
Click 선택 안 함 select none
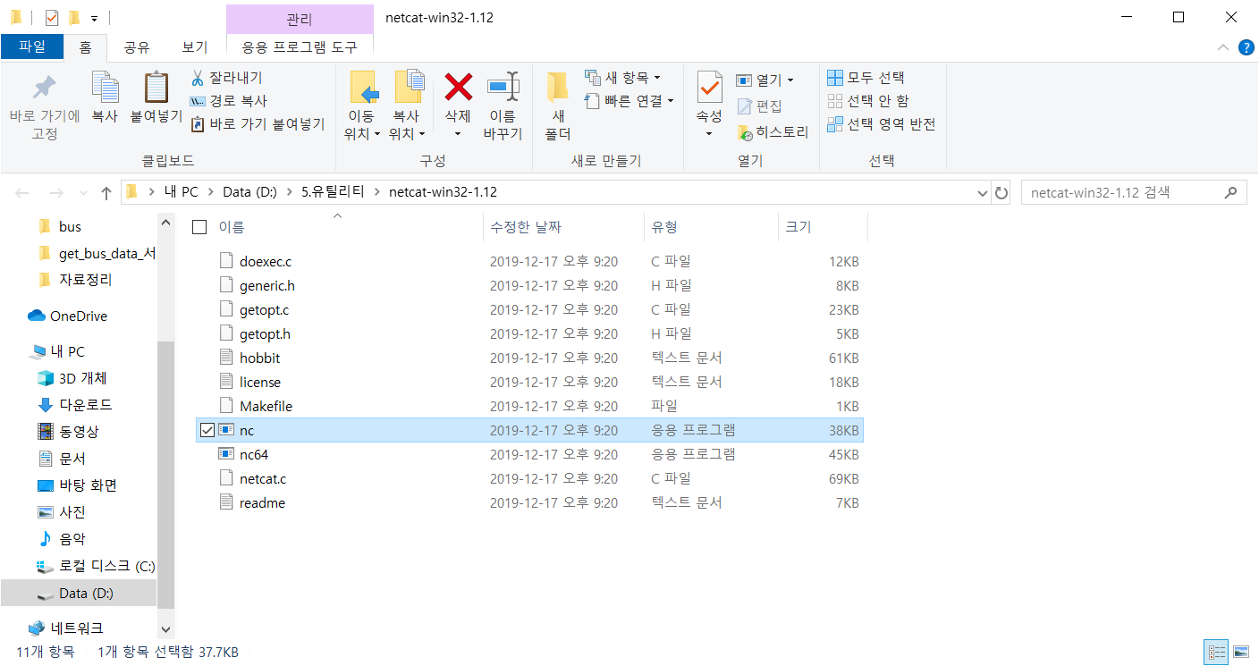(x=867, y=101)
